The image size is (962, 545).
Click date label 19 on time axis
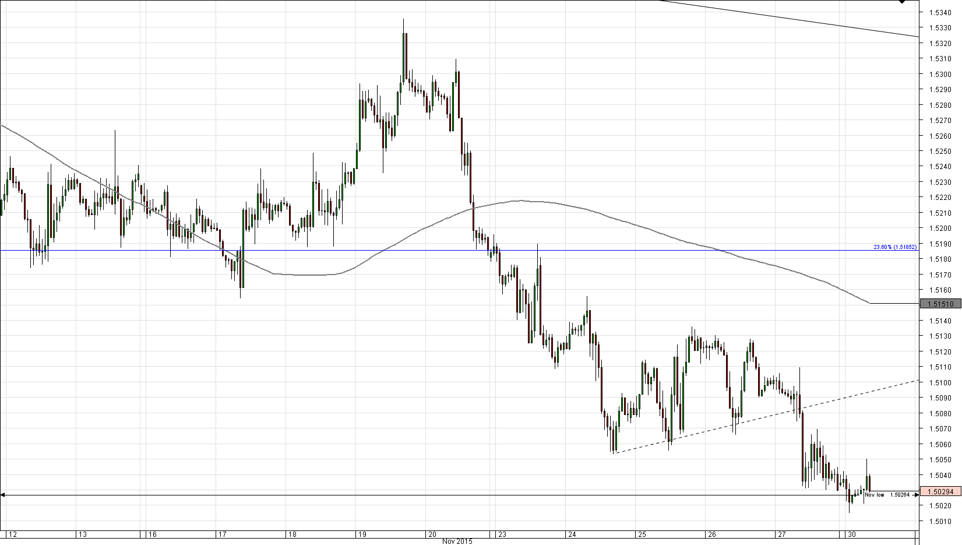362,534
